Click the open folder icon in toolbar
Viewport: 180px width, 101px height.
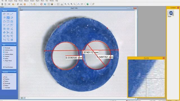[x=13, y=4]
